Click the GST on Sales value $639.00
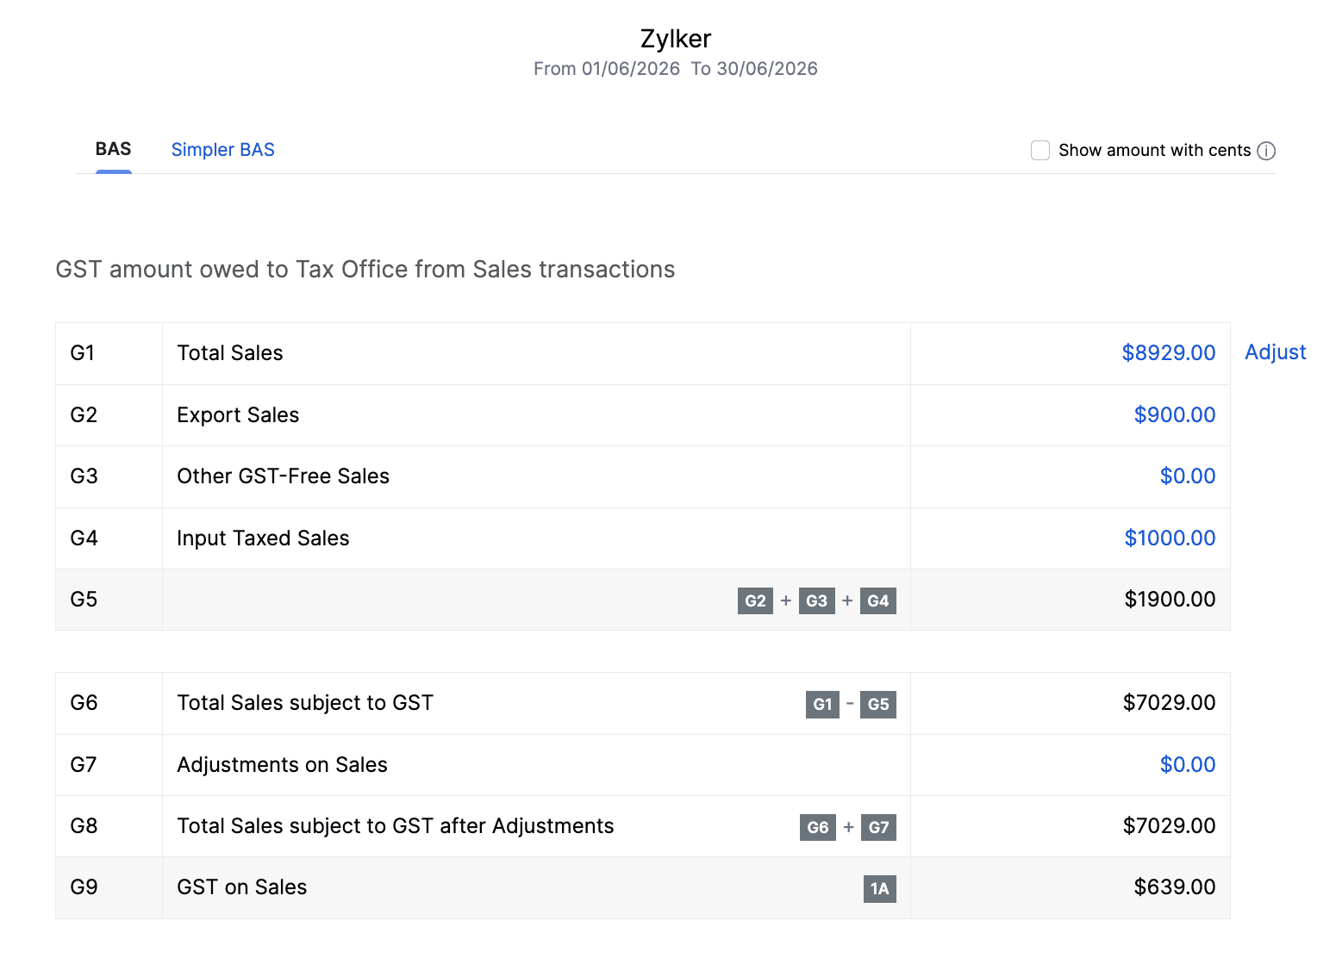The width and height of the screenshot is (1336, 958). click(1174, 887)
